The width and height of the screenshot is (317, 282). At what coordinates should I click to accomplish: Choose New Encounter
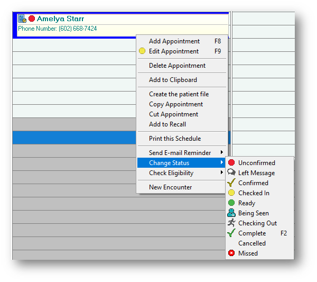click(182, 187)
